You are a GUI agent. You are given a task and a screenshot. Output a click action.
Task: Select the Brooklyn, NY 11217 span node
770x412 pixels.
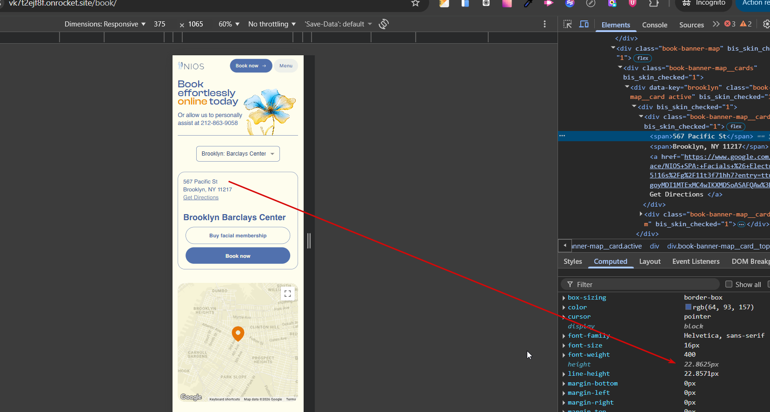coord(709,146)
